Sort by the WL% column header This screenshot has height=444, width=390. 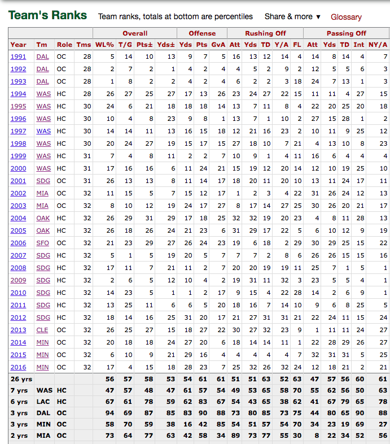[x=104, y=45]
